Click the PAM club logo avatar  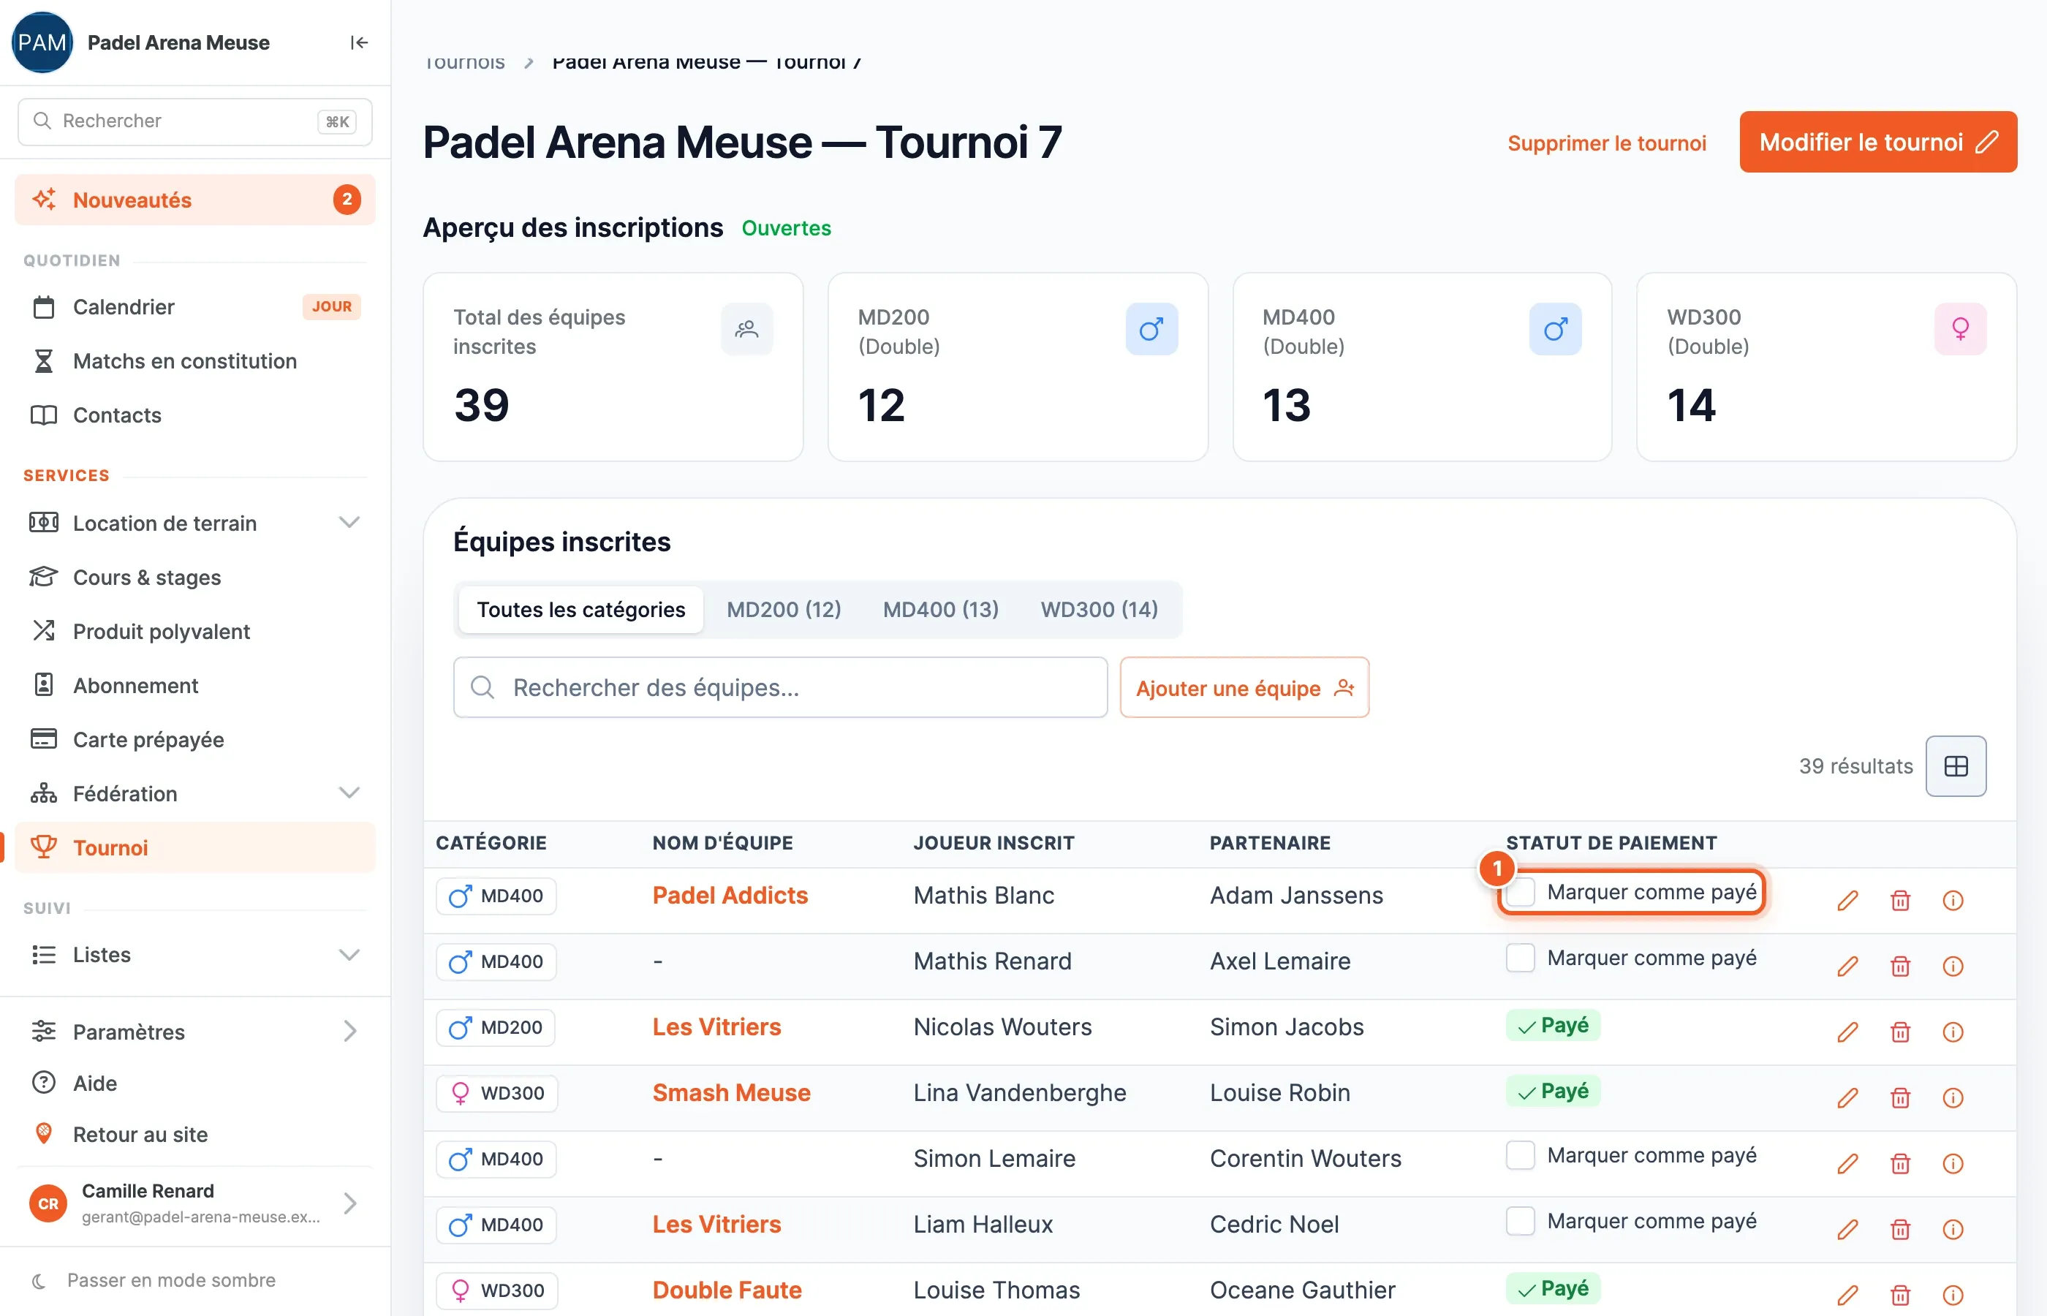tap(42, 42)
